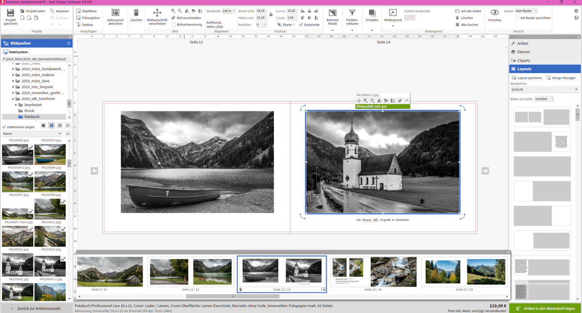Open the Ebenen panel tab
This screenshot has height=313, width=582.
coord(523,52)
